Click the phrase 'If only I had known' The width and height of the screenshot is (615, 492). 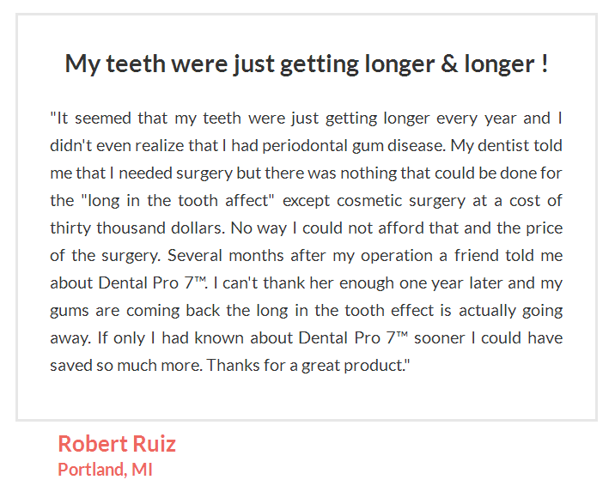[x=171, y=338]
